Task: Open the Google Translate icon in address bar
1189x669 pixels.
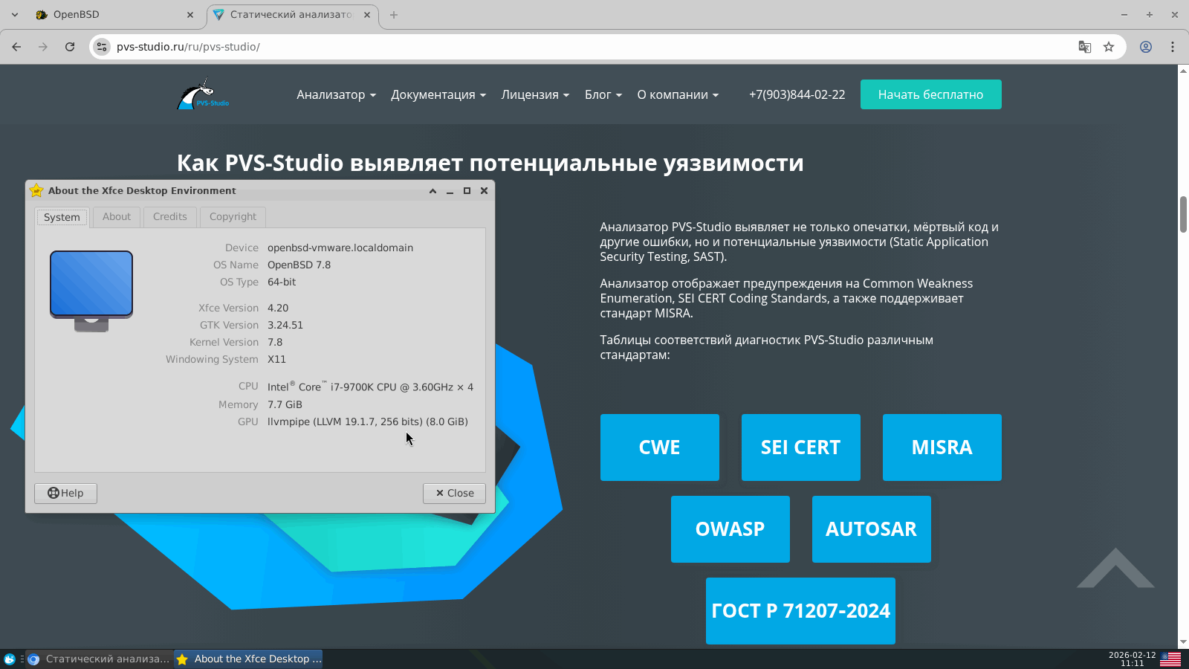Action: tap(1084, 46)
